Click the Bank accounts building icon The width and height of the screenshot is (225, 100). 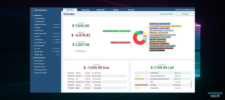coord(34,21)
